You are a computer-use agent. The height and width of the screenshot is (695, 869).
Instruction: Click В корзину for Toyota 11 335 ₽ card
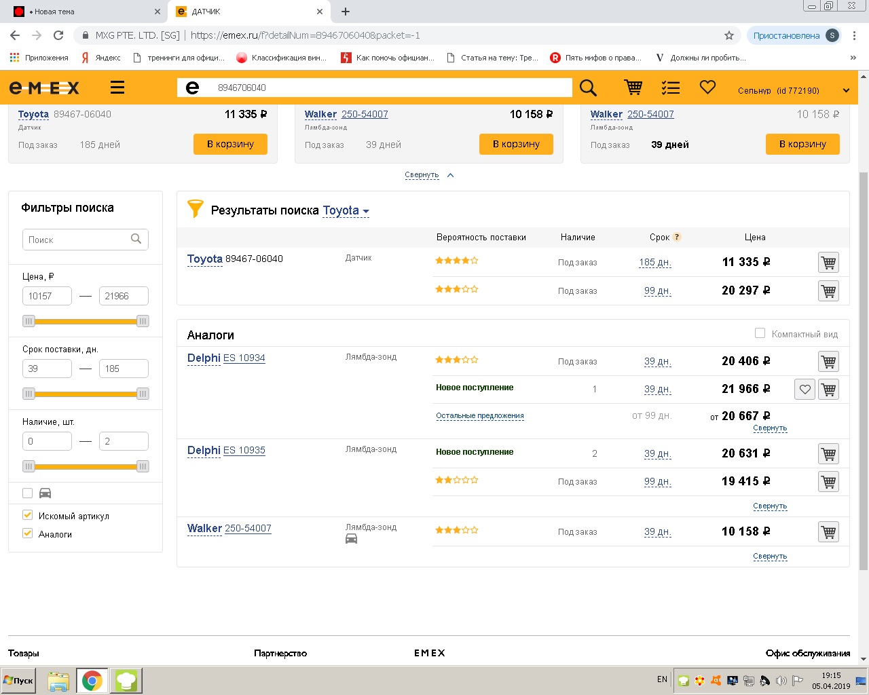click(230, 144)
